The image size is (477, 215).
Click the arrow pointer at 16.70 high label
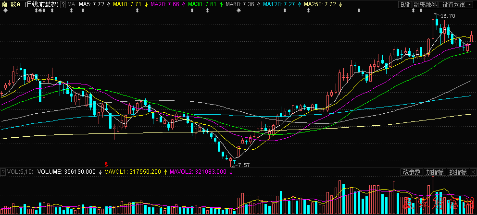click(437, 15)
